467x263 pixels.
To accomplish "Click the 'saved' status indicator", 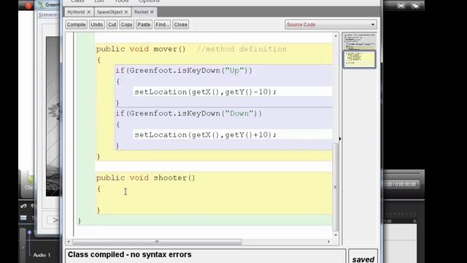I will click(x=363, y=259).
